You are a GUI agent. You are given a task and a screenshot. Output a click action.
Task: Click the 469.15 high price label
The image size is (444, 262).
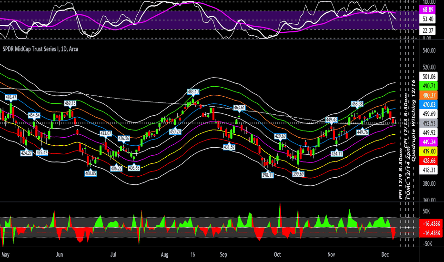click(70, 103)
